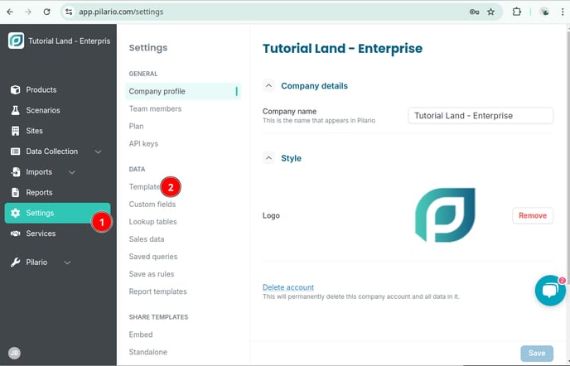Go back in browser history
Screen dimensions: 570x366
point(10,12)
